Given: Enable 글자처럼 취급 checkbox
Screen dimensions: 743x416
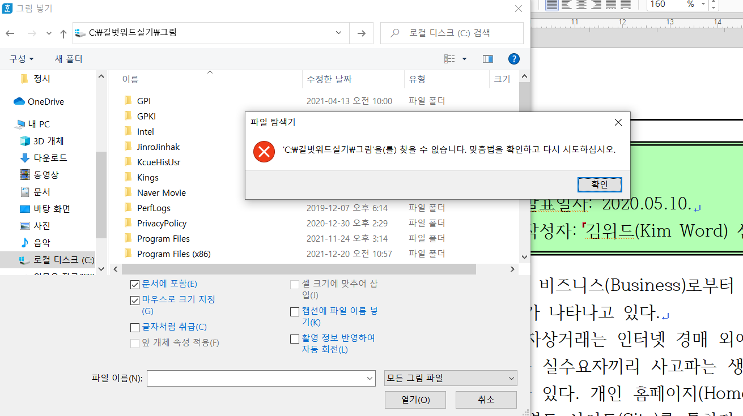Looking at the screenshot, I should click(x=135, y=327).
